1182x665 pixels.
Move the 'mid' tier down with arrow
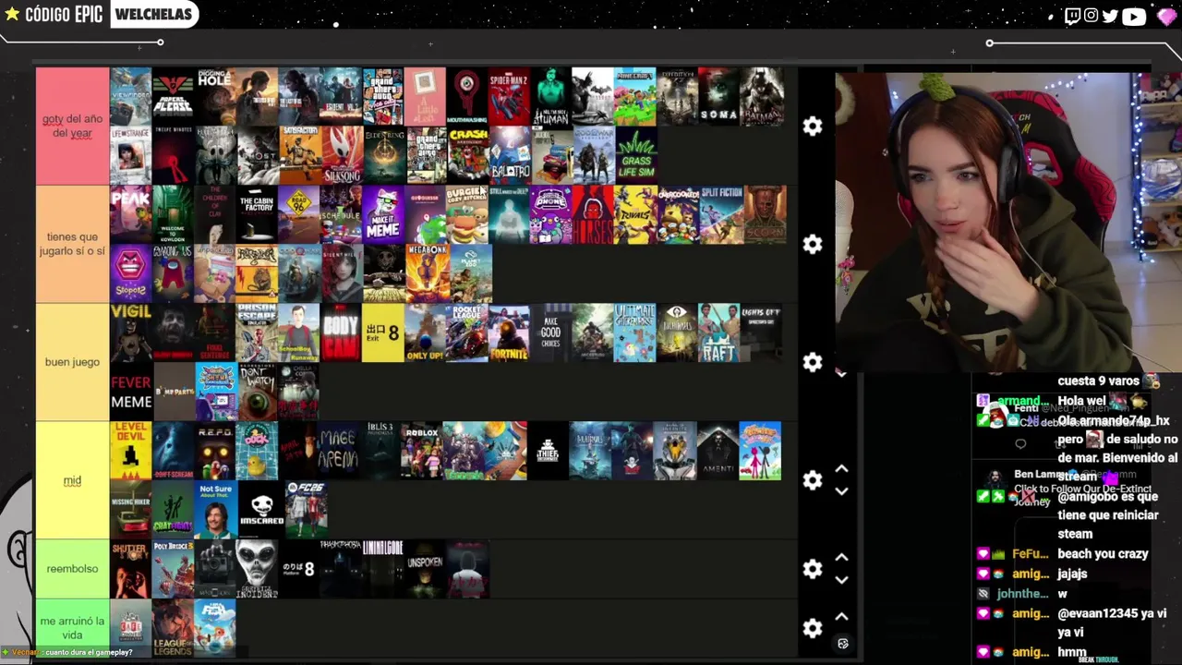click(841, 491)
